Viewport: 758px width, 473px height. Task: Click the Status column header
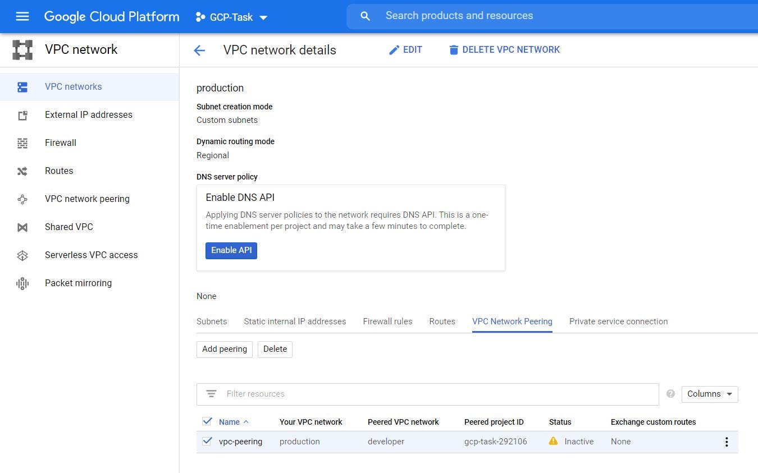pyautogui.click(x=560, y=422)
